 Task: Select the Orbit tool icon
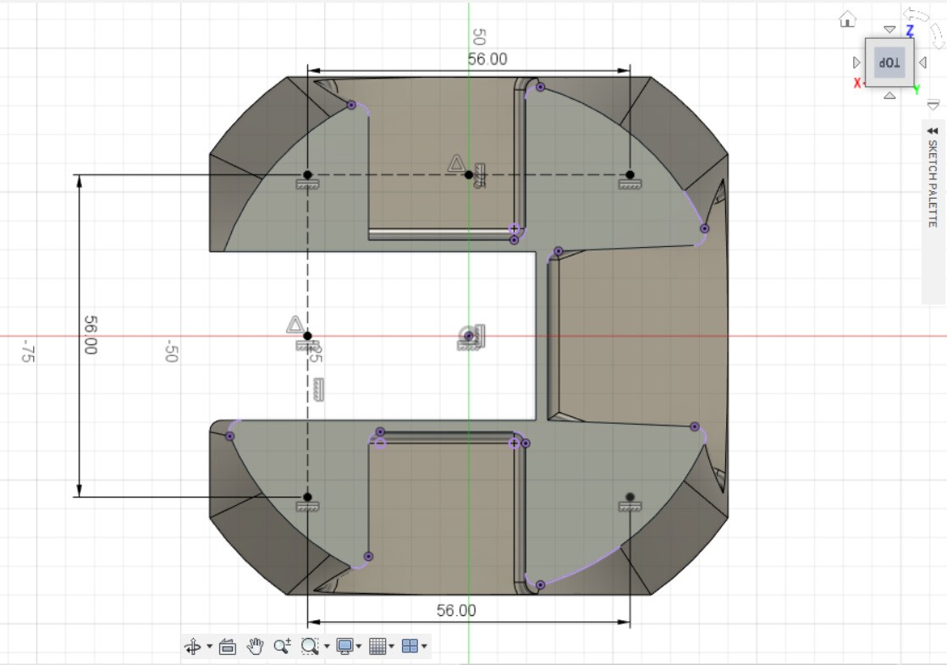tap(194, 646)
